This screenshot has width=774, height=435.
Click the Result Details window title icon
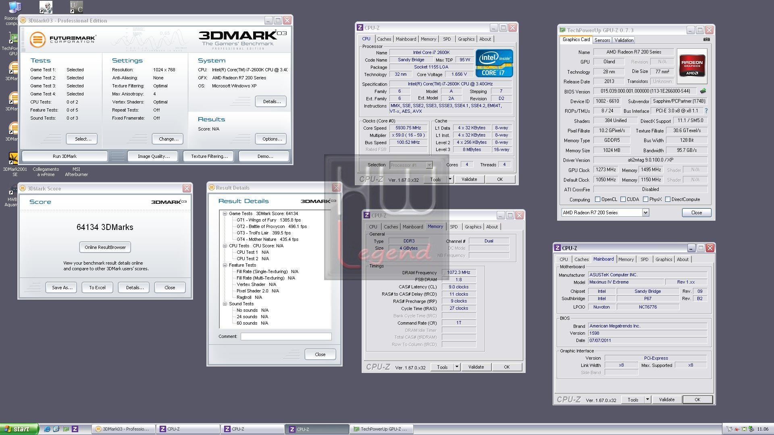point(212,187)
